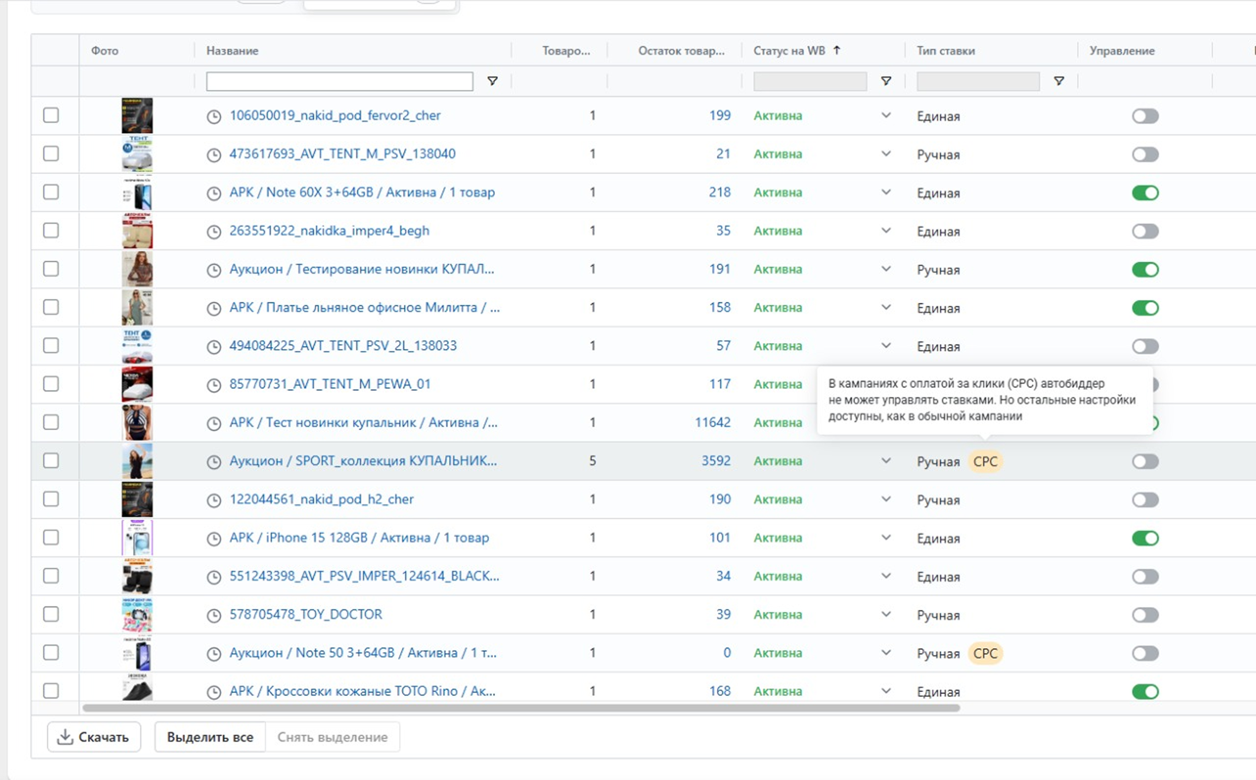This screenshot has height=780, width=1256.
Task: Expand status dropdown for 122044561_nakid_pod_h2_cher
Action: (x=886, y=499)
